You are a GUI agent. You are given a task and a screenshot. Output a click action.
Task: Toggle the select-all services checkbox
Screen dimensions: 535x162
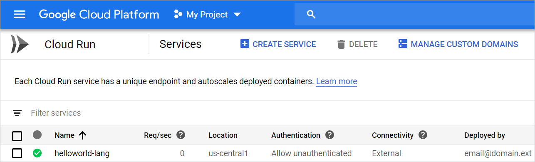point(17,136)
